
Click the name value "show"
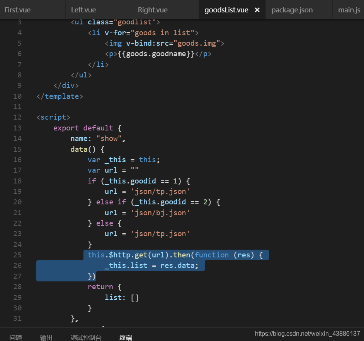tap(109, 139)
